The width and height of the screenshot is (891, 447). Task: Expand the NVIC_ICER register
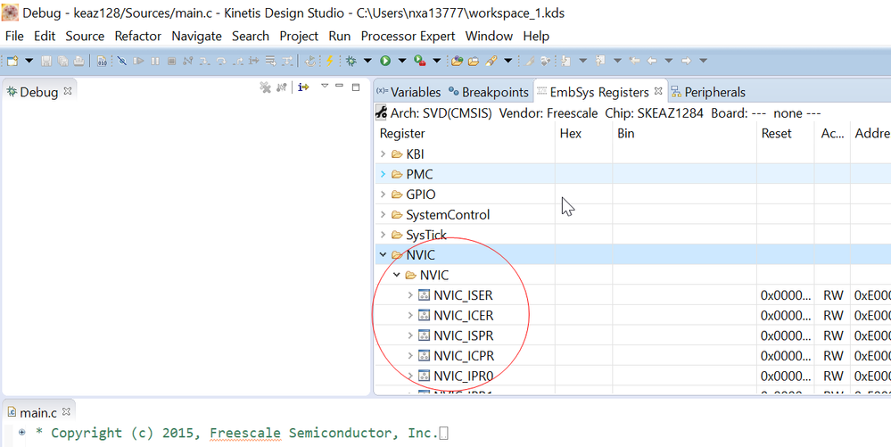pyautogui.click(x=410, y=315)
